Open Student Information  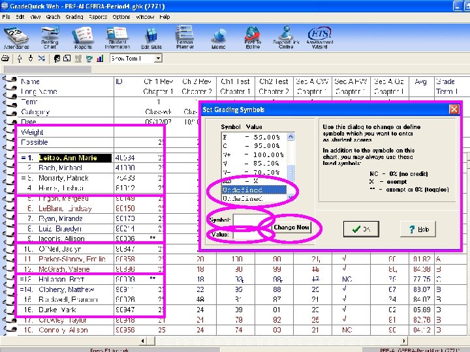coord(117,38)
